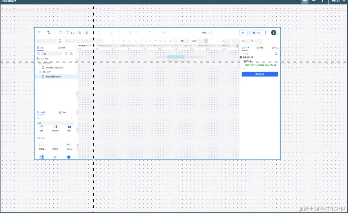
Task: Click the X coordinate field
Action: coord(227,41)
